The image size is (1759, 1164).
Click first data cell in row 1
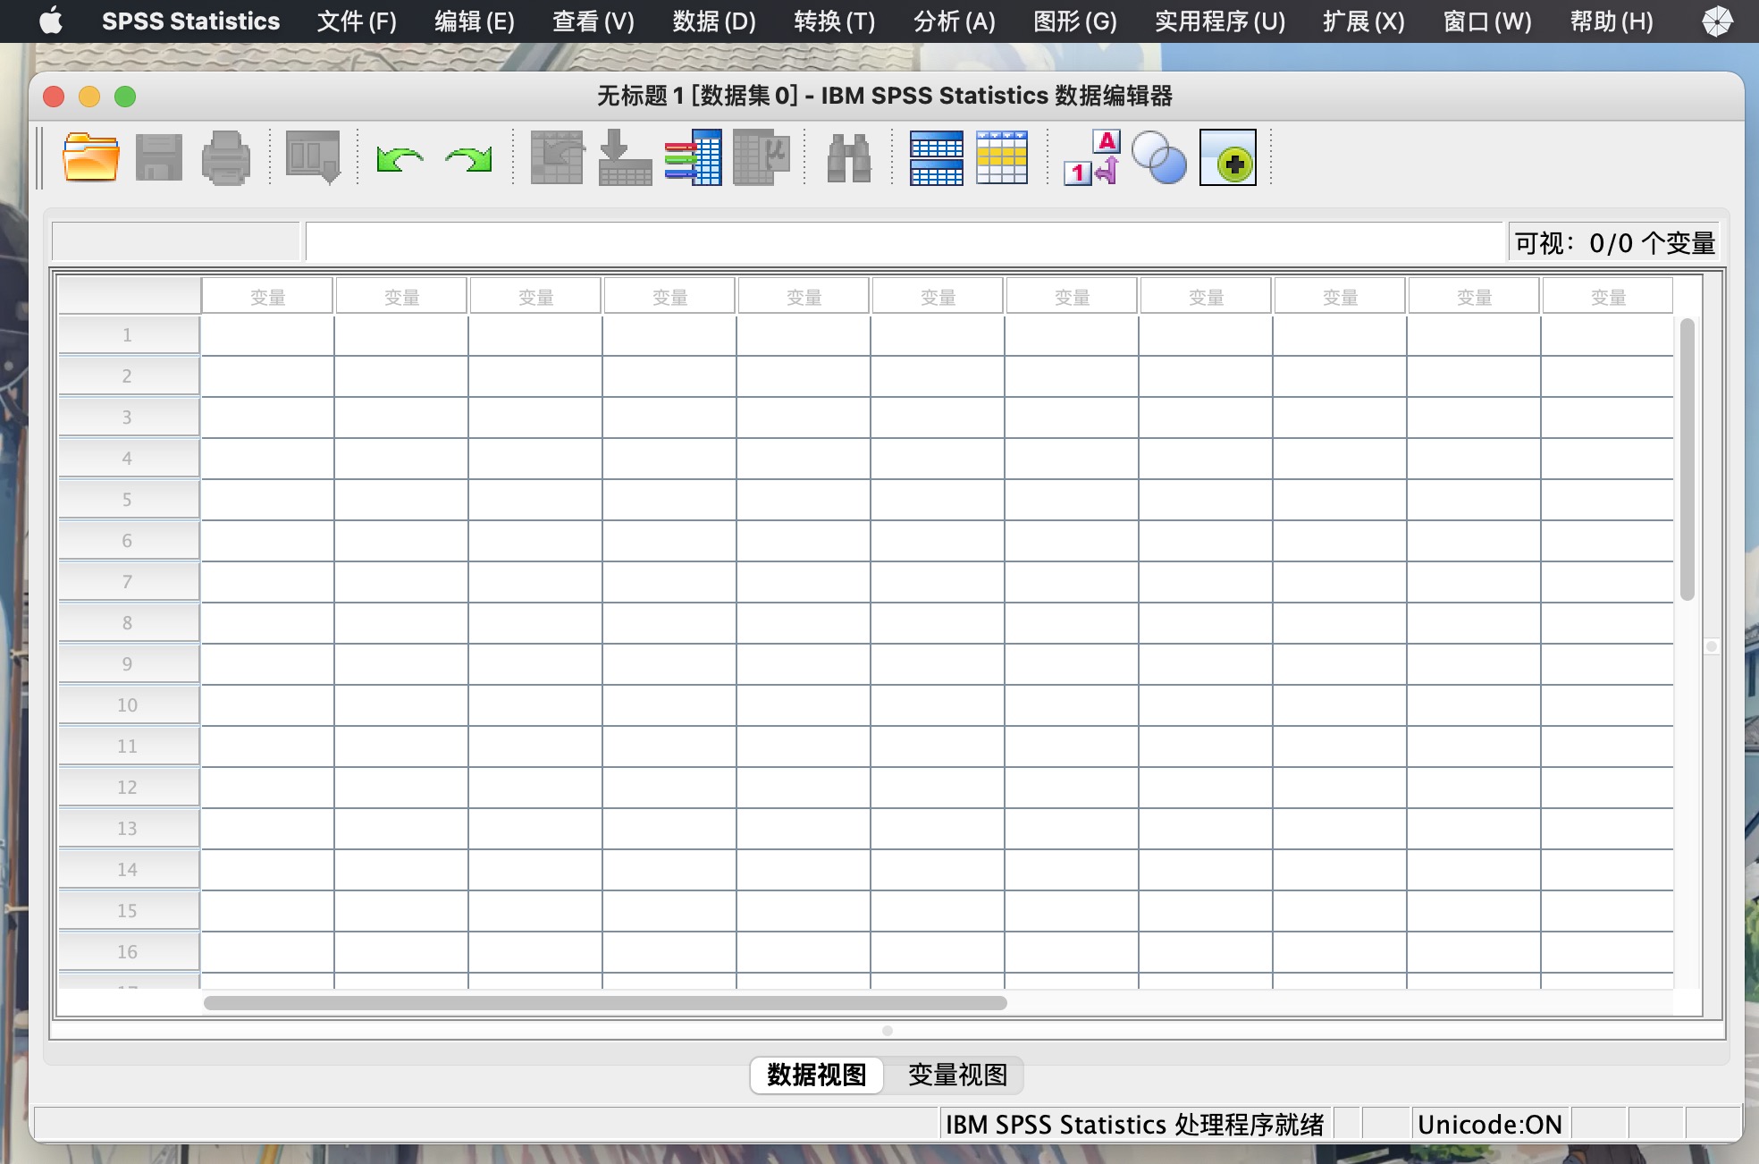click(267, 335)
